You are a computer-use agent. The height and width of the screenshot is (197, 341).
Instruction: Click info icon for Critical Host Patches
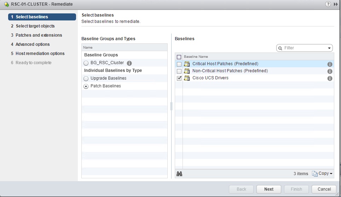coord(330,64)
